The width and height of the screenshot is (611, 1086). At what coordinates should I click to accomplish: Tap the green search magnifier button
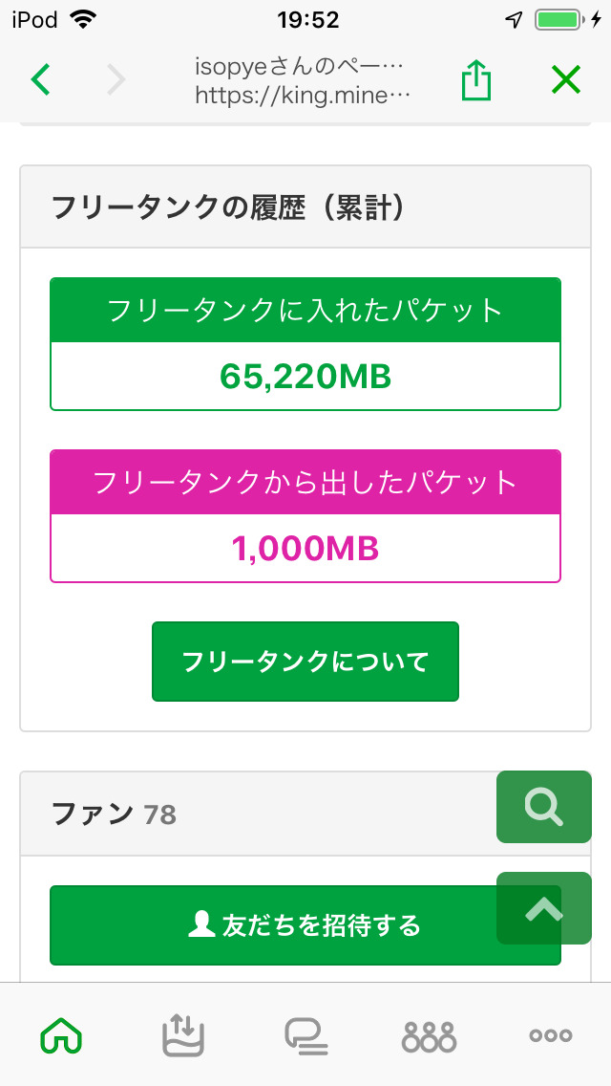(543, 807)
